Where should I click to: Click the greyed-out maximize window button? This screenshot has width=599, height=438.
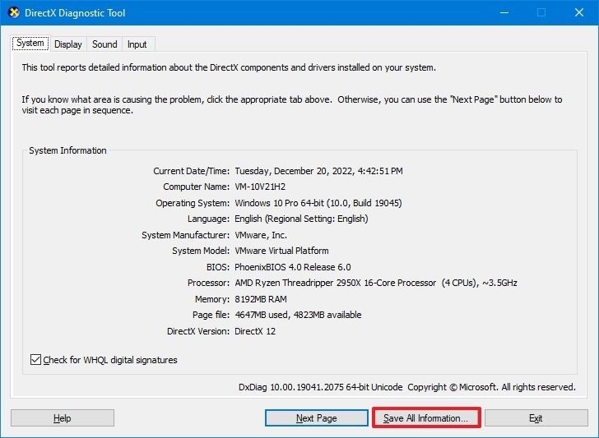[541, 13]
